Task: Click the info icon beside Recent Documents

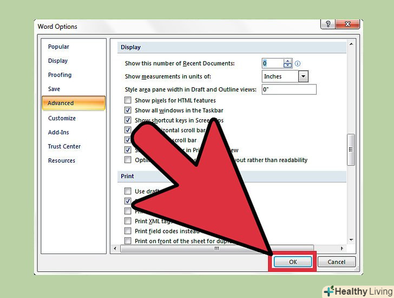Action: pos(298,63)
